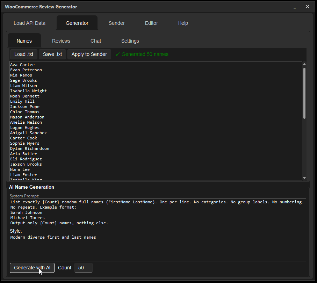Click the names list scrollbar thumb
The image size is (317, 283).
[304, 93]
